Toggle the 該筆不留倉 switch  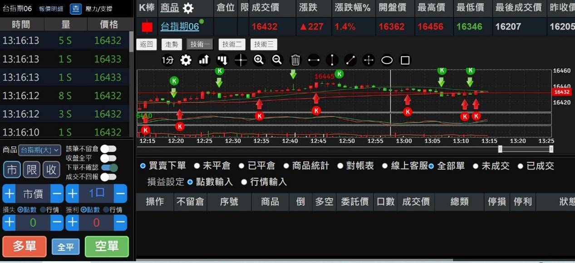tap(108, 149)
